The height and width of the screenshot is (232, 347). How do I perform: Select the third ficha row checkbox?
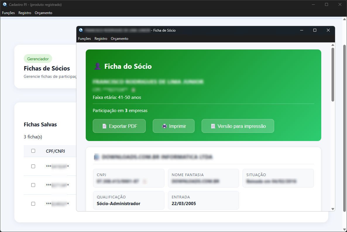(x=33, y=204)
